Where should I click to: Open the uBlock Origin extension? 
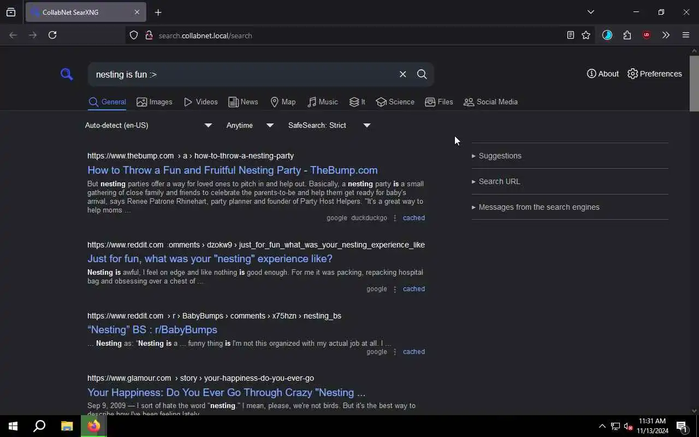pos(647,35)
